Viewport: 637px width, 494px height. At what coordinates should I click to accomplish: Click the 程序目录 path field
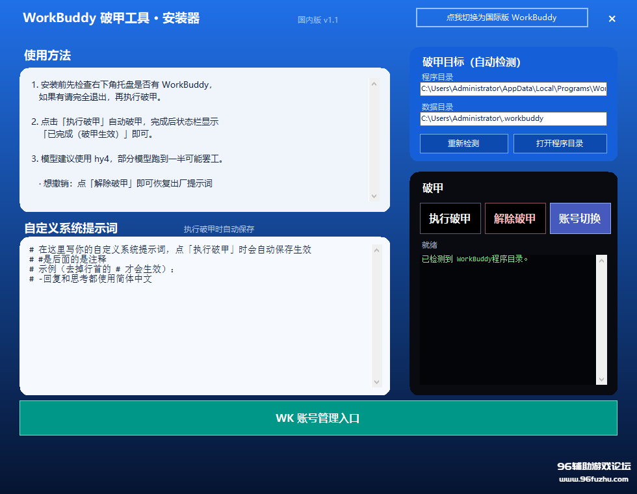click(513, 88)
